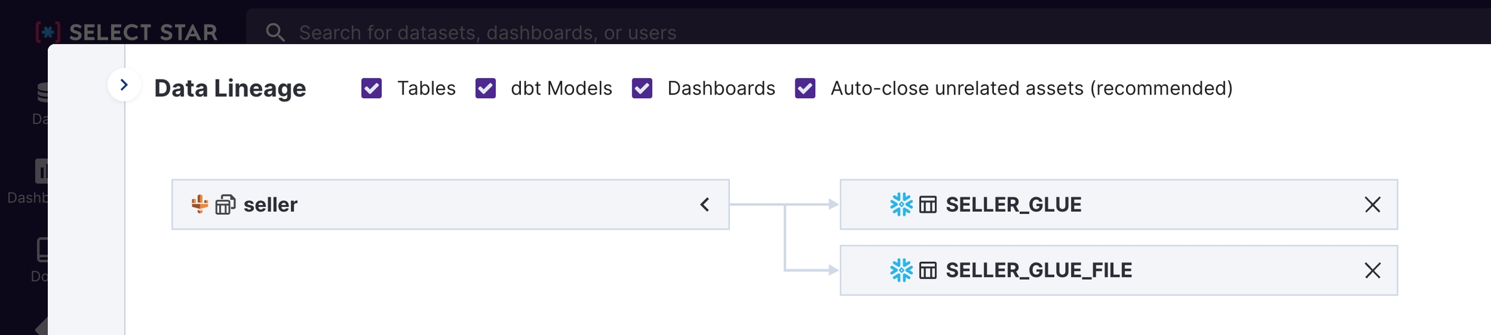Click the Select Star logo

127,32
